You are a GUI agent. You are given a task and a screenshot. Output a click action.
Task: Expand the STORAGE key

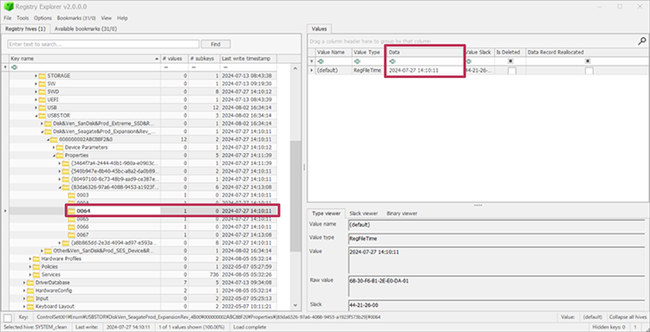(36, 76)
